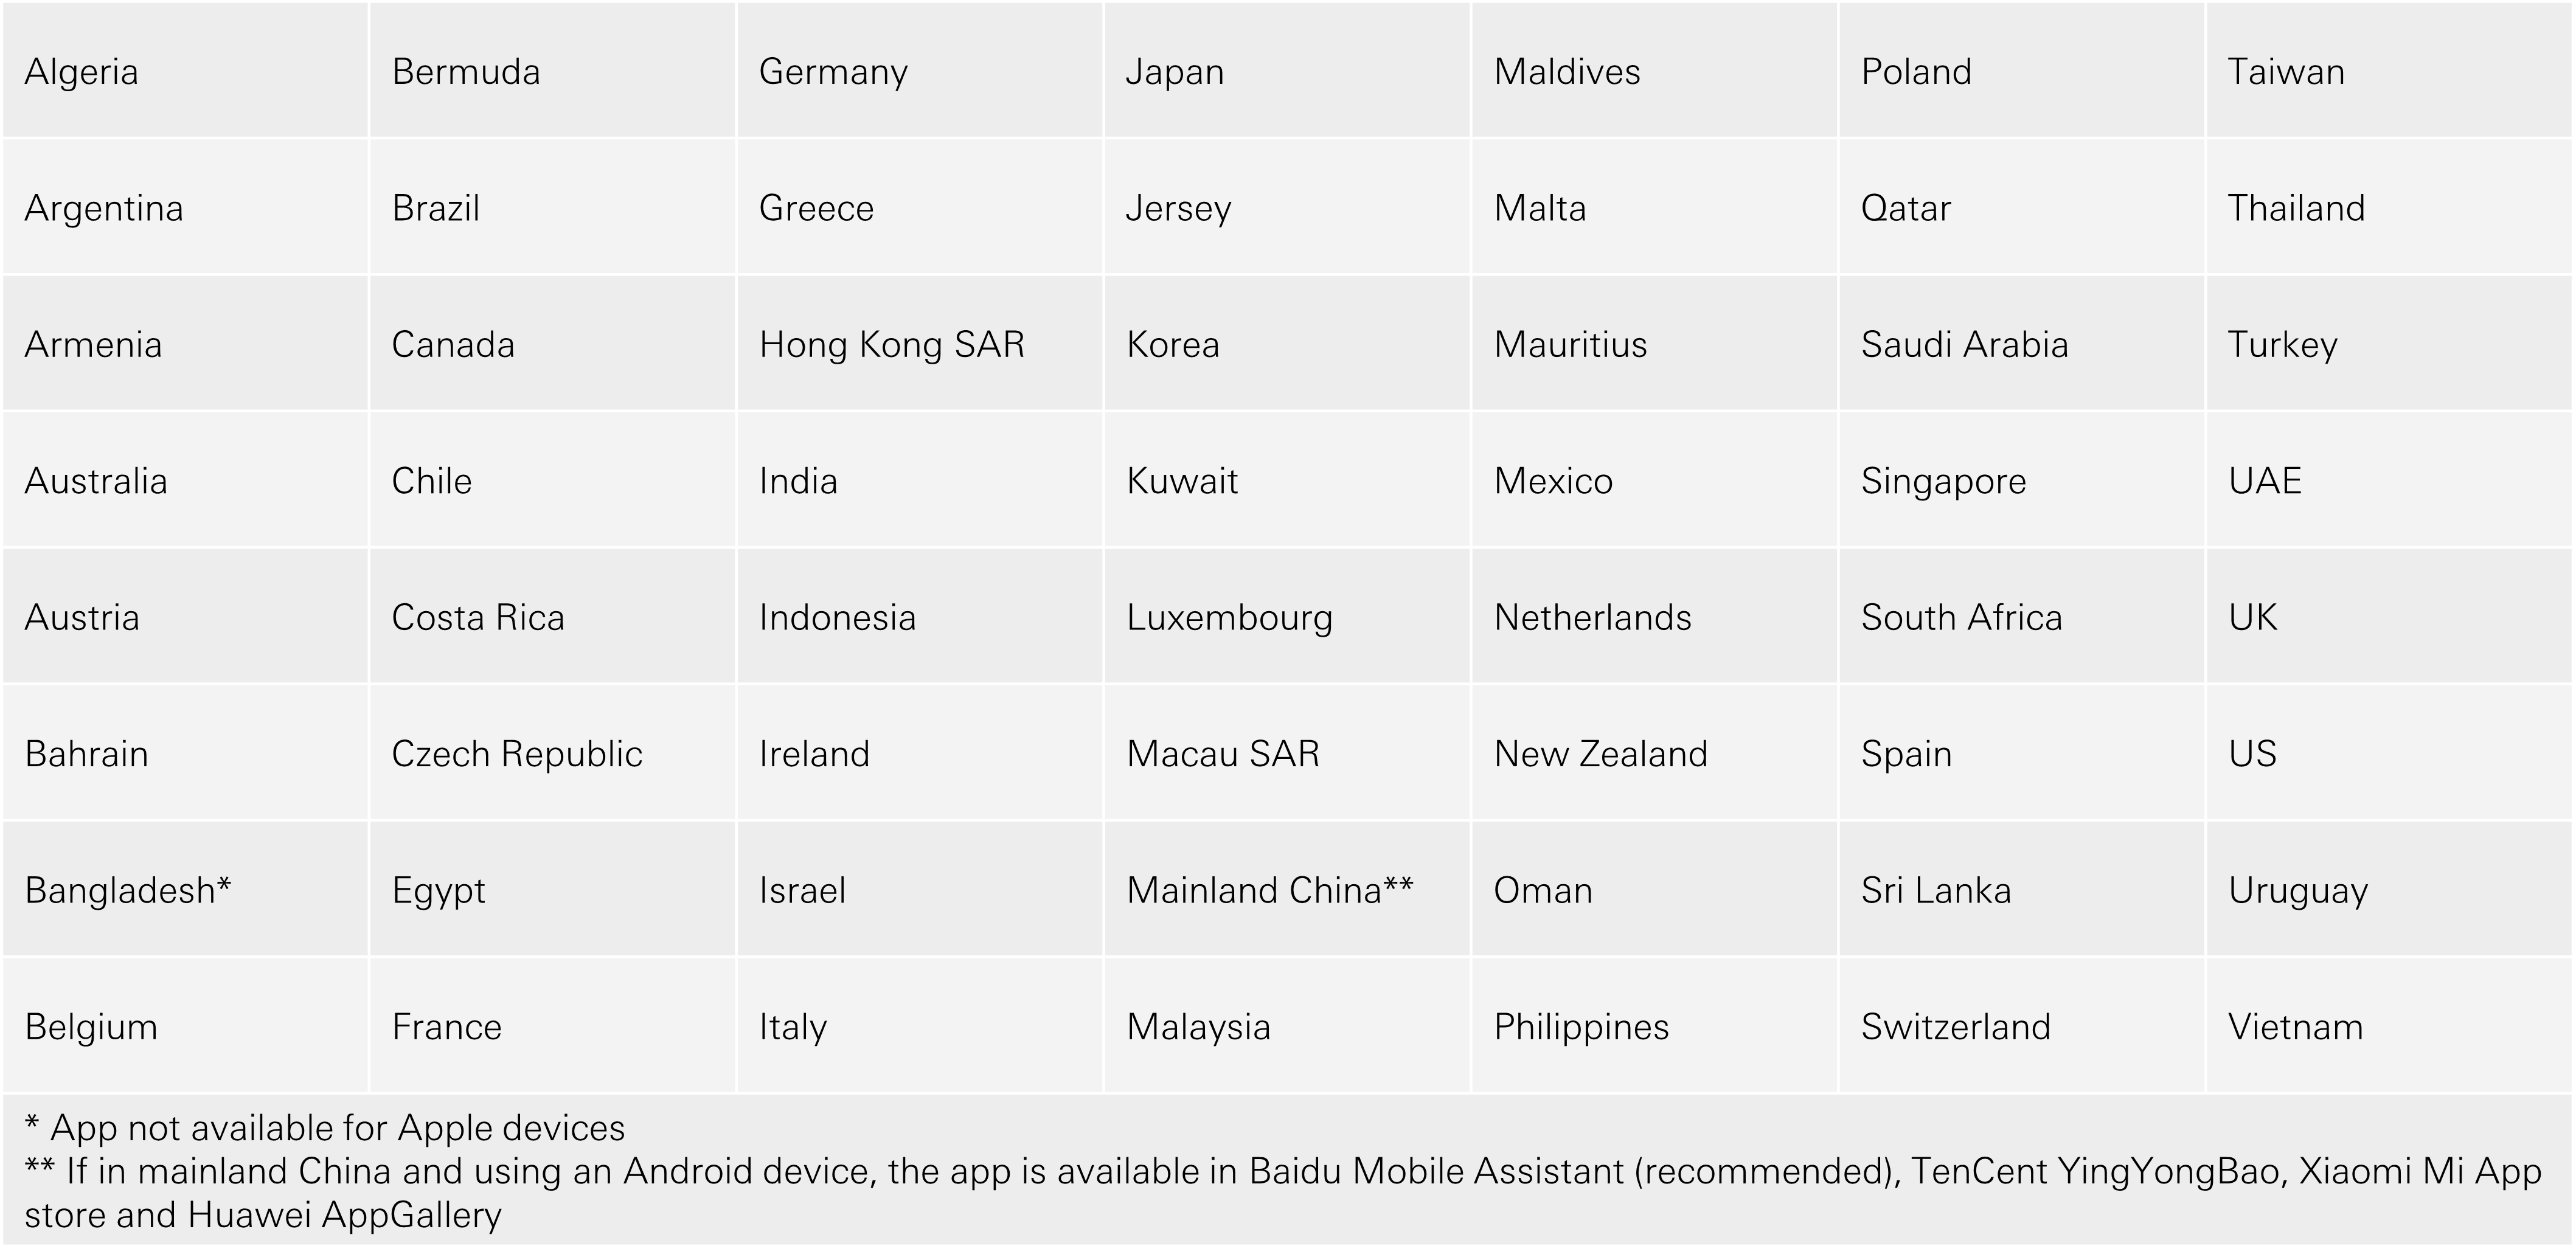Viewport: 2576px width, 1257px height.
Task: Select the Macau SAR cell
Action: point(1287,752)
